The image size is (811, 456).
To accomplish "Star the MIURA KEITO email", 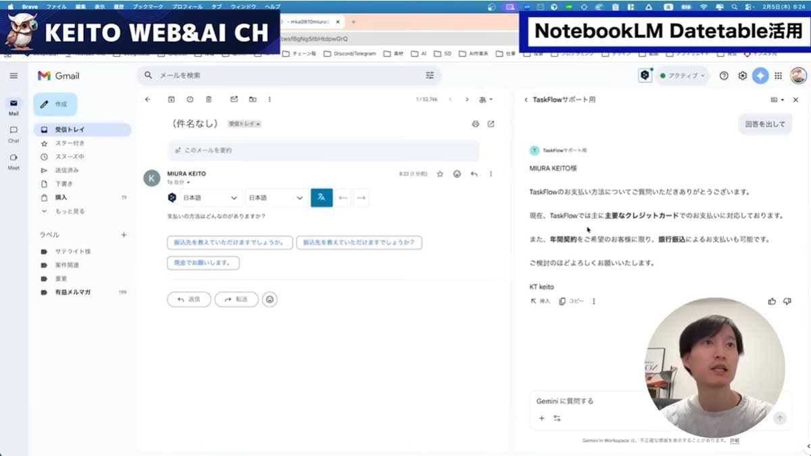I will [439, 174].
